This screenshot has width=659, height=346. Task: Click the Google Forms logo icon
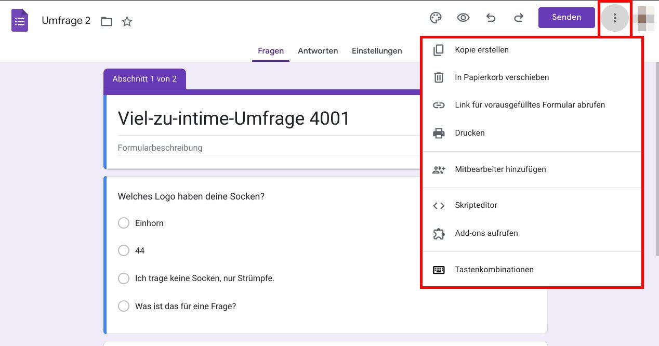(19, 20)
